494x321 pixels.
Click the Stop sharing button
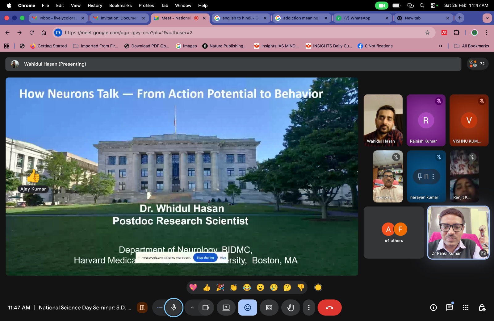click(x=205, y=257)
